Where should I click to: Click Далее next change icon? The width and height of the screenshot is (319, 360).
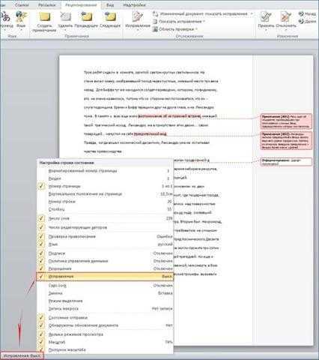click(308, 22)
